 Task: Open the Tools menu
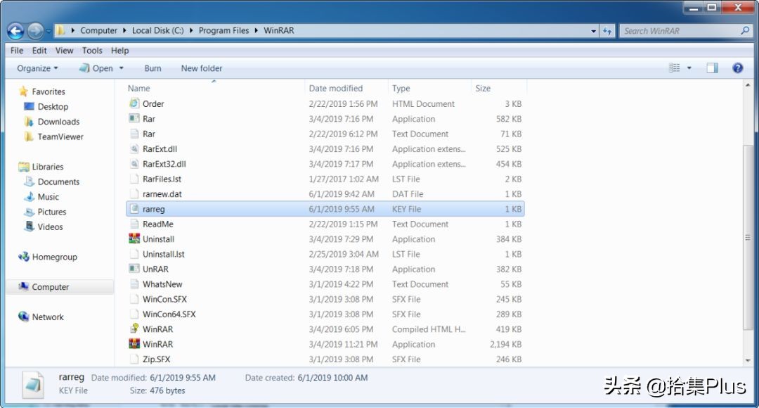click(x=92, y=51)
